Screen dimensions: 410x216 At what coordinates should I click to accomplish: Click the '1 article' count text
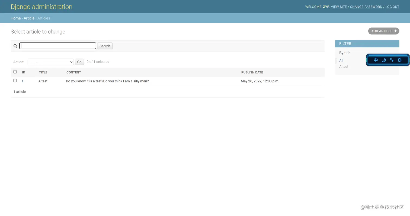[20, 92]
